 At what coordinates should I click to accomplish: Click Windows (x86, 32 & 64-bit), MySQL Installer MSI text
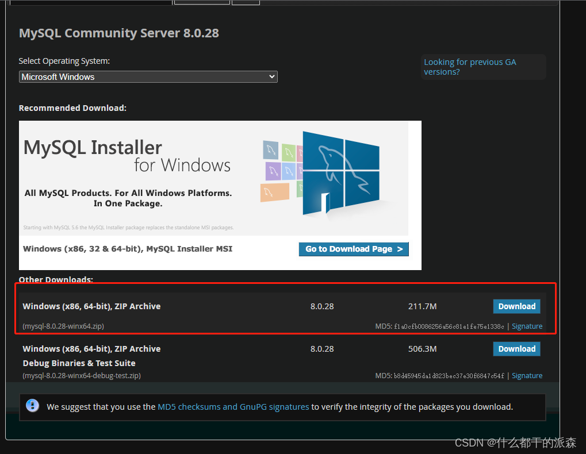[x=128, y=249]
